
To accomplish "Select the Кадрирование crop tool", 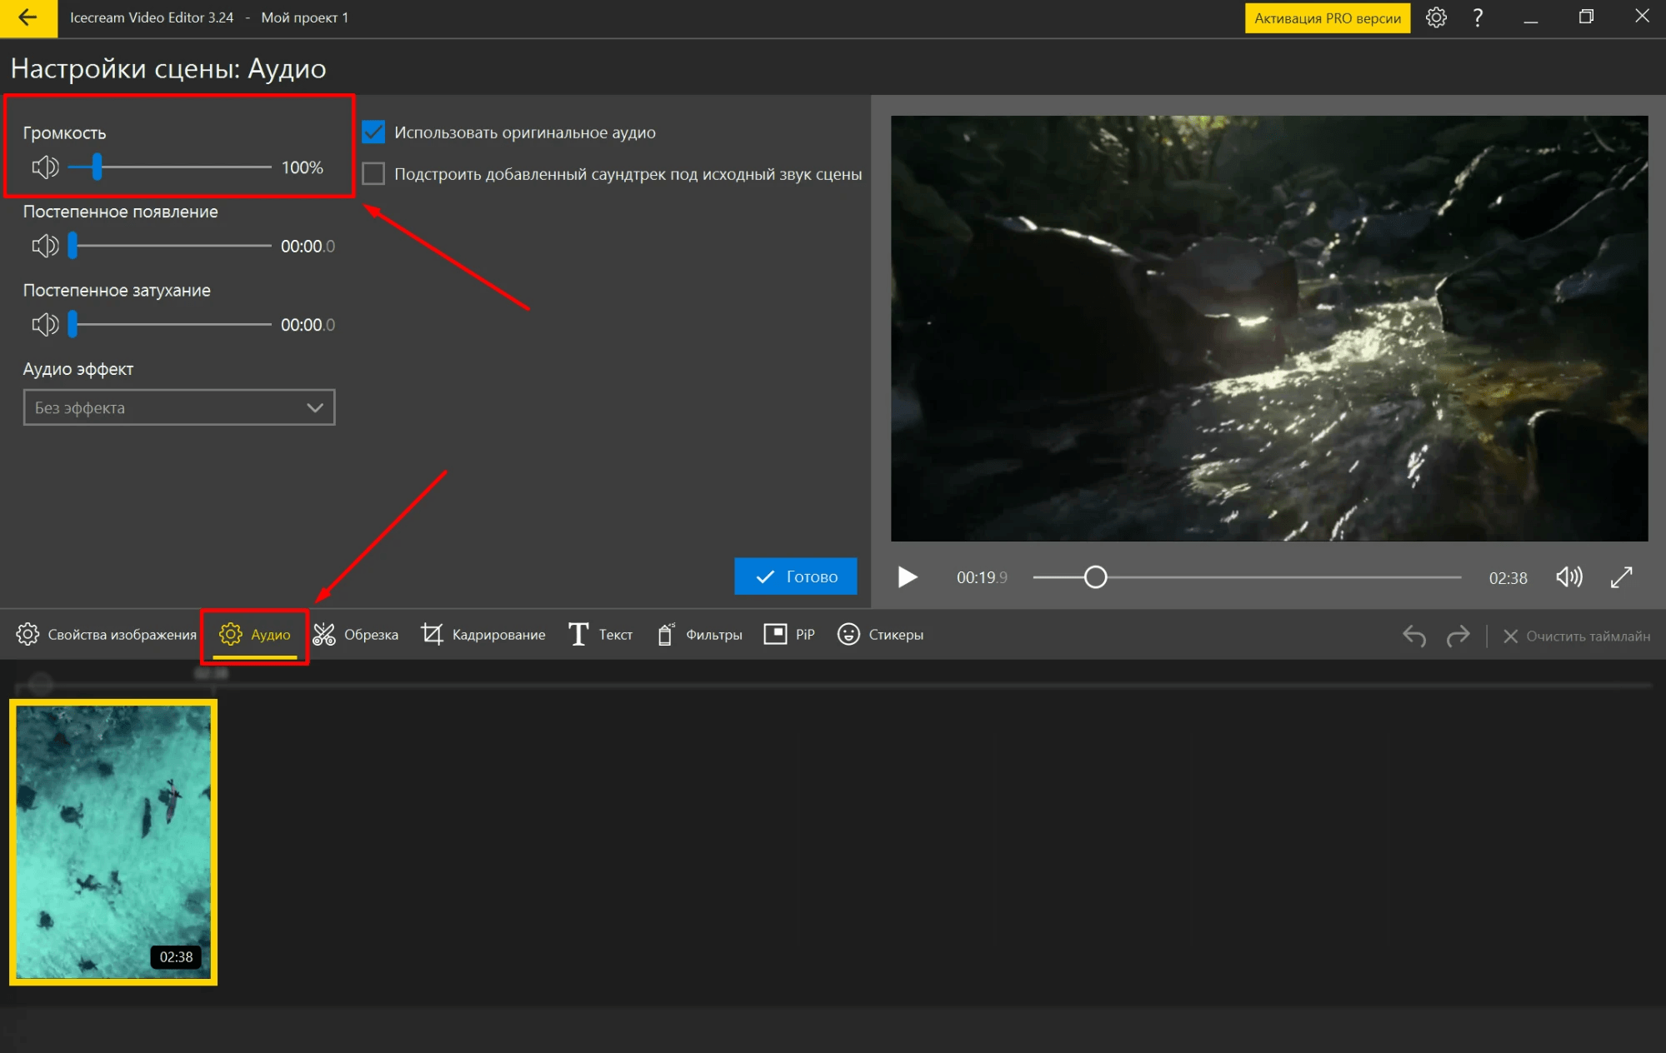I will (x=483, y=635).
